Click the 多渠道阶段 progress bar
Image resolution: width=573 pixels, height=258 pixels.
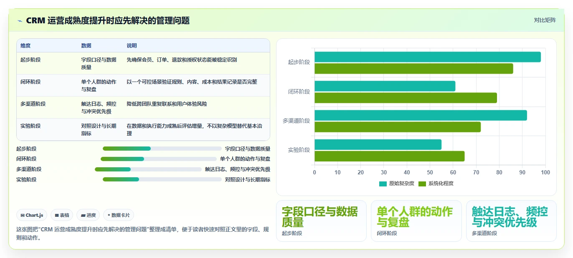[x=148, y=169]
